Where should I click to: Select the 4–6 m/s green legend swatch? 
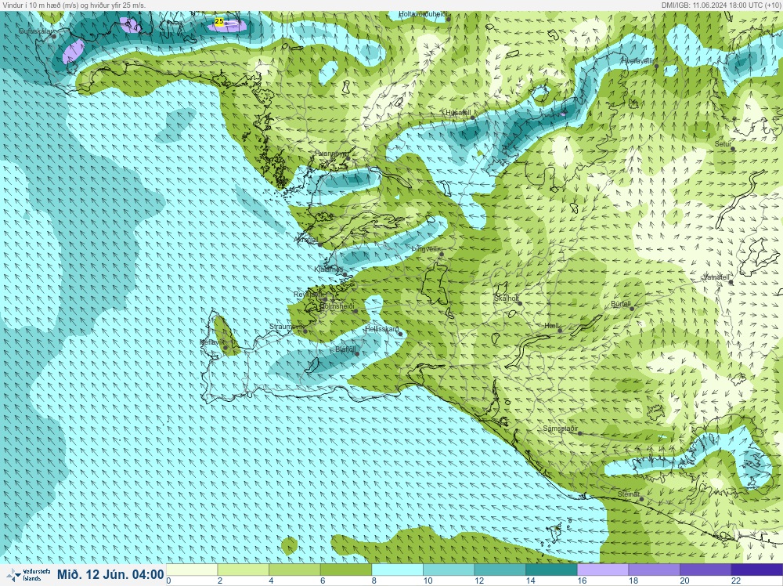click(294, 570)
